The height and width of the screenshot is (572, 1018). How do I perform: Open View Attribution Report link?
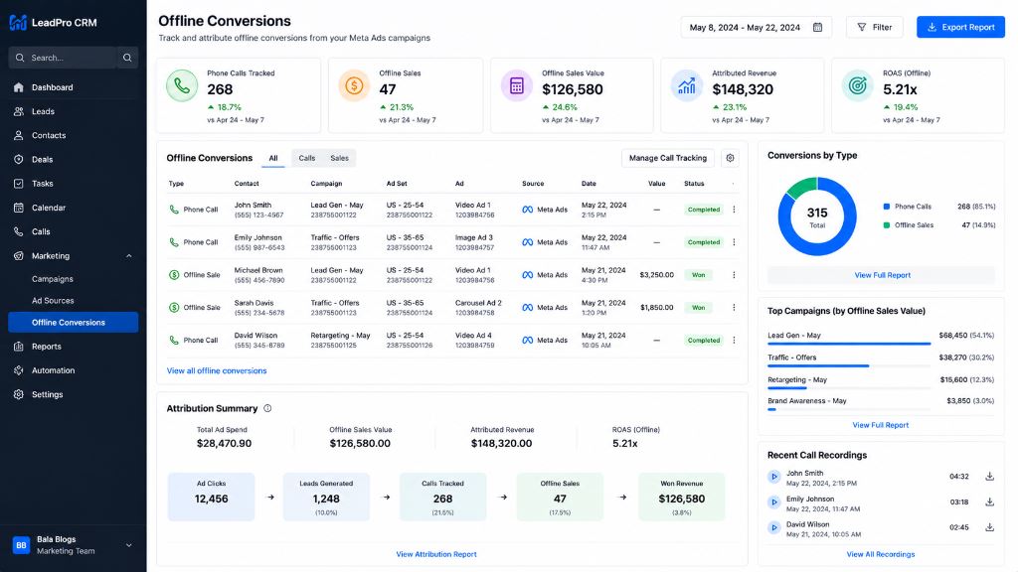436,554
